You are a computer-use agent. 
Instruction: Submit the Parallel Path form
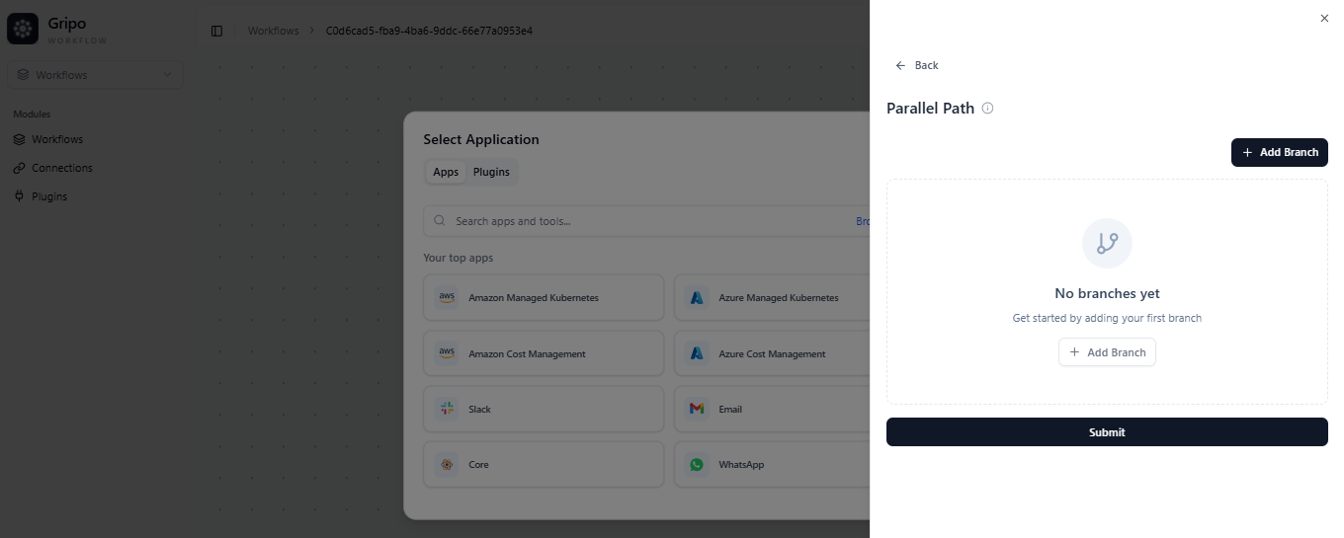pyautogui.click(x=1107, y=432)
